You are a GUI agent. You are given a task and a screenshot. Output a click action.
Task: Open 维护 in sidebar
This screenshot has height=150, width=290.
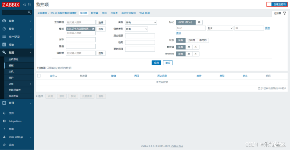[x=11, y=78]
